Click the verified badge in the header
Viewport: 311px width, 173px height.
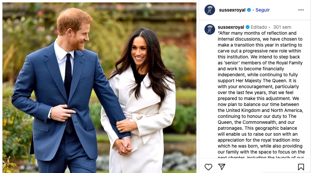tap(249, 10)
